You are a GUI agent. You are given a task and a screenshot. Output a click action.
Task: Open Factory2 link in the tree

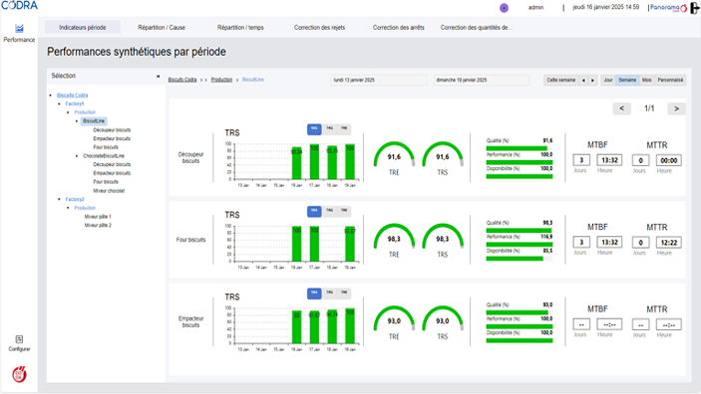coord(75,199)
